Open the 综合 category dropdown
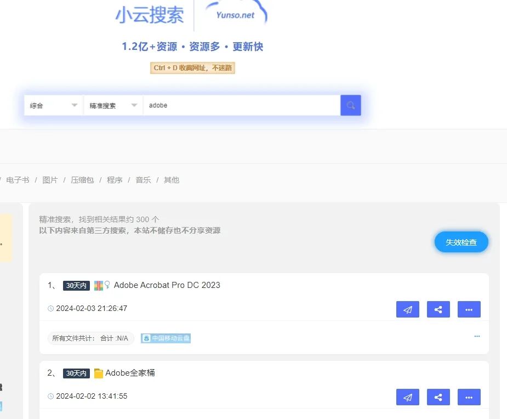Viewport: 507px width, 419px height. (54, 105)
